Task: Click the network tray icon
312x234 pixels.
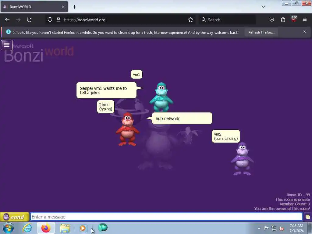Action: (274, 228)
